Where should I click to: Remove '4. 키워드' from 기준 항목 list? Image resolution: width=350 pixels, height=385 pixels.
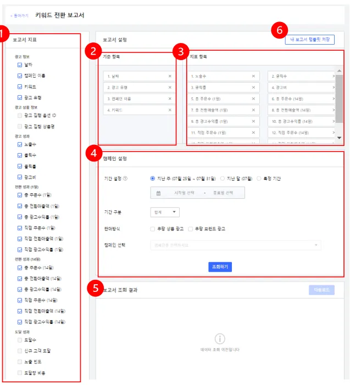tap(170, 110)
